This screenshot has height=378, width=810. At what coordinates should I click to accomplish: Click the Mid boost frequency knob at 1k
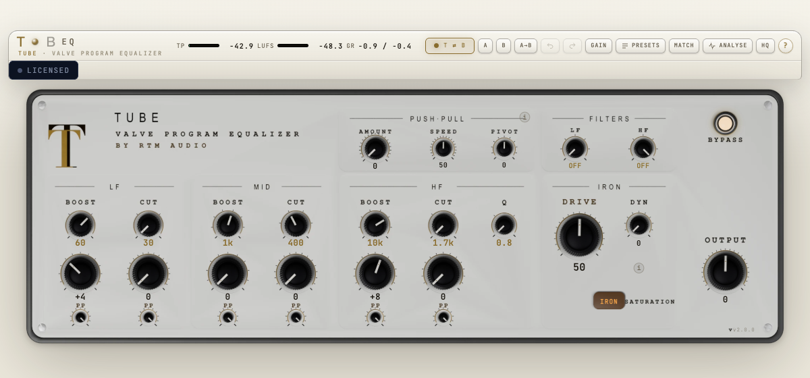[x=227, y=224]
